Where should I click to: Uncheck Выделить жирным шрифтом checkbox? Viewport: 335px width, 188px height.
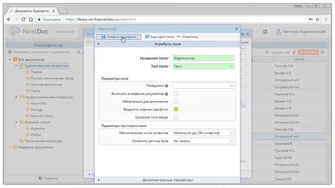point(176,109)
